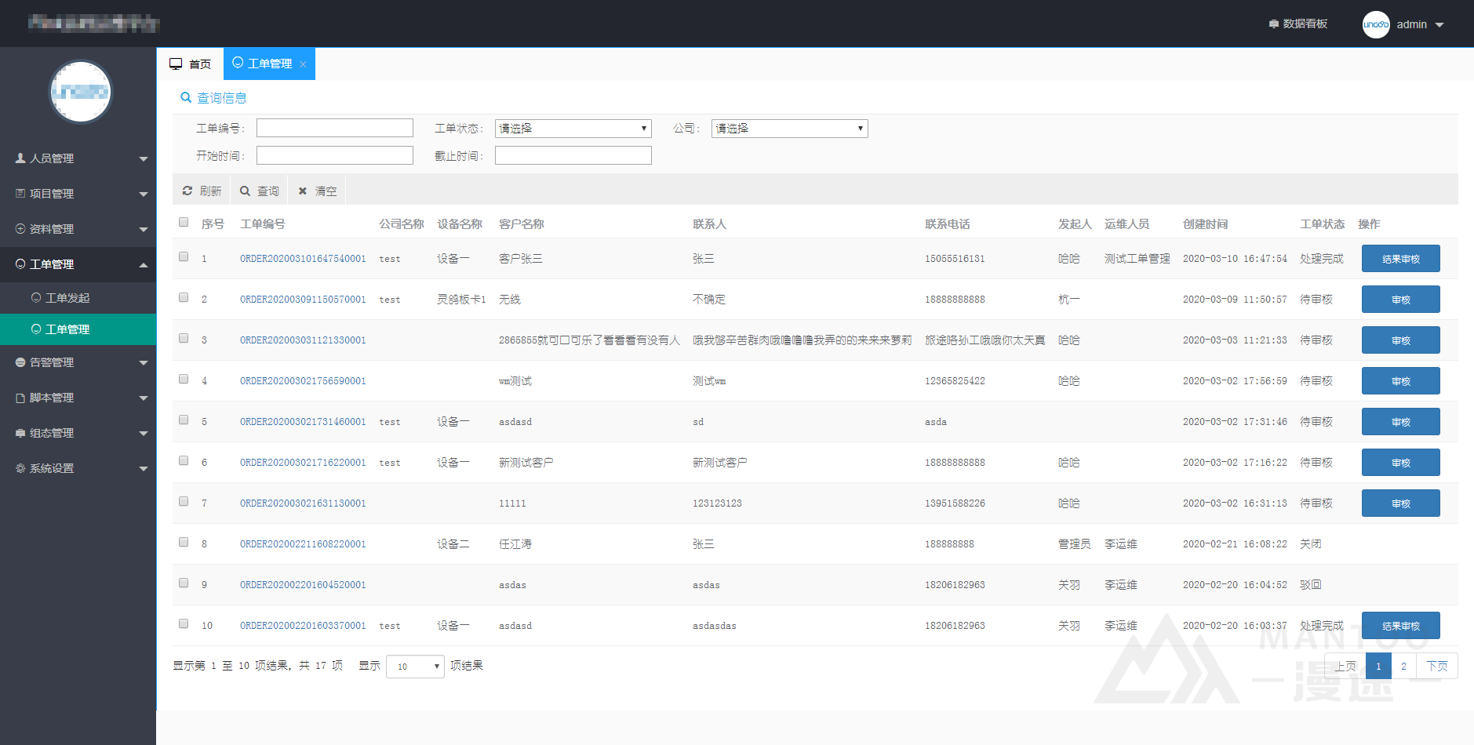Open the 工单状态 dropdown
This screenshot has height=745, width=1474.
point(573,129)
